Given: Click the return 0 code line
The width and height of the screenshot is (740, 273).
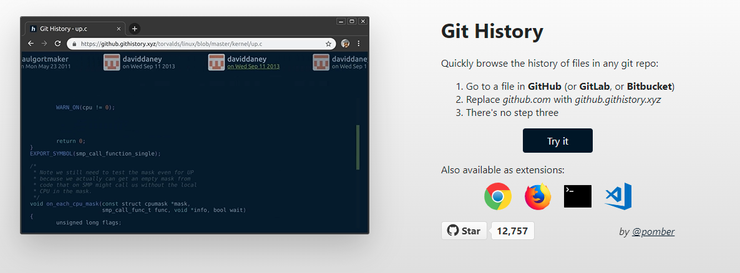Looking at the screenshot, I should [71, 141].
